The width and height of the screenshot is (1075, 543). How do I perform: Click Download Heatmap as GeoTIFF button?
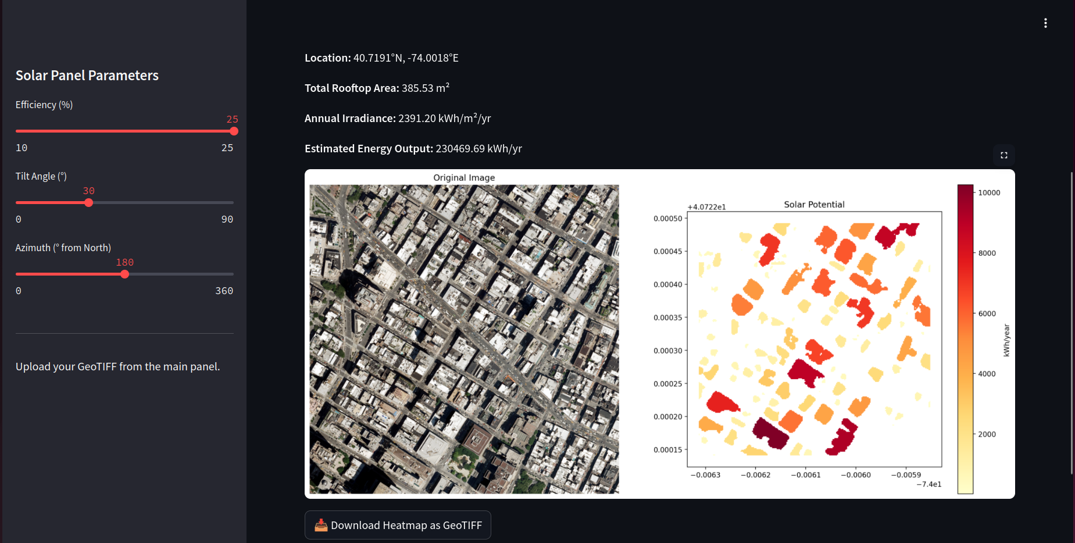[x=398, y=525]
